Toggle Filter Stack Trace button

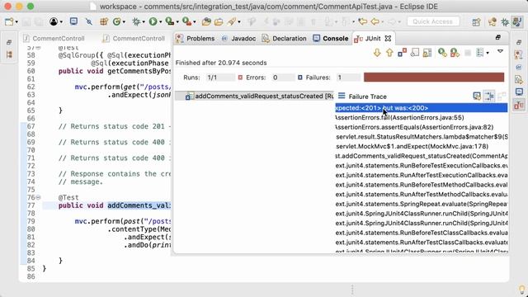(x=489, y=97)
